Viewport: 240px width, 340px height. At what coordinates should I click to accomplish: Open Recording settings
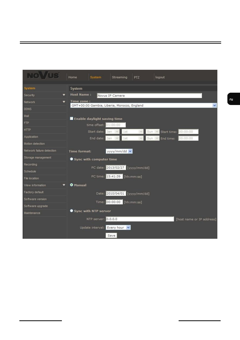point(30,164)
